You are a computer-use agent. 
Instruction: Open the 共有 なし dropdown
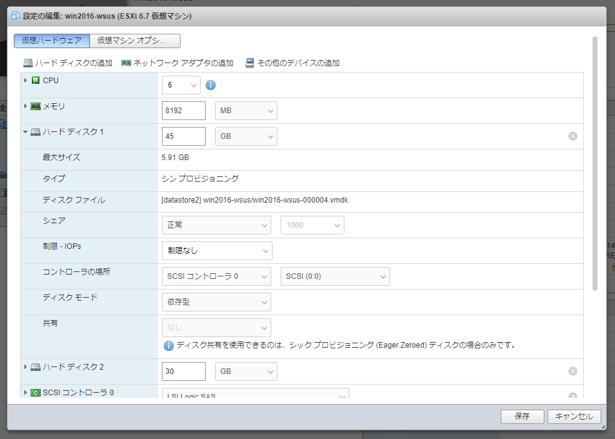[216, 328]
